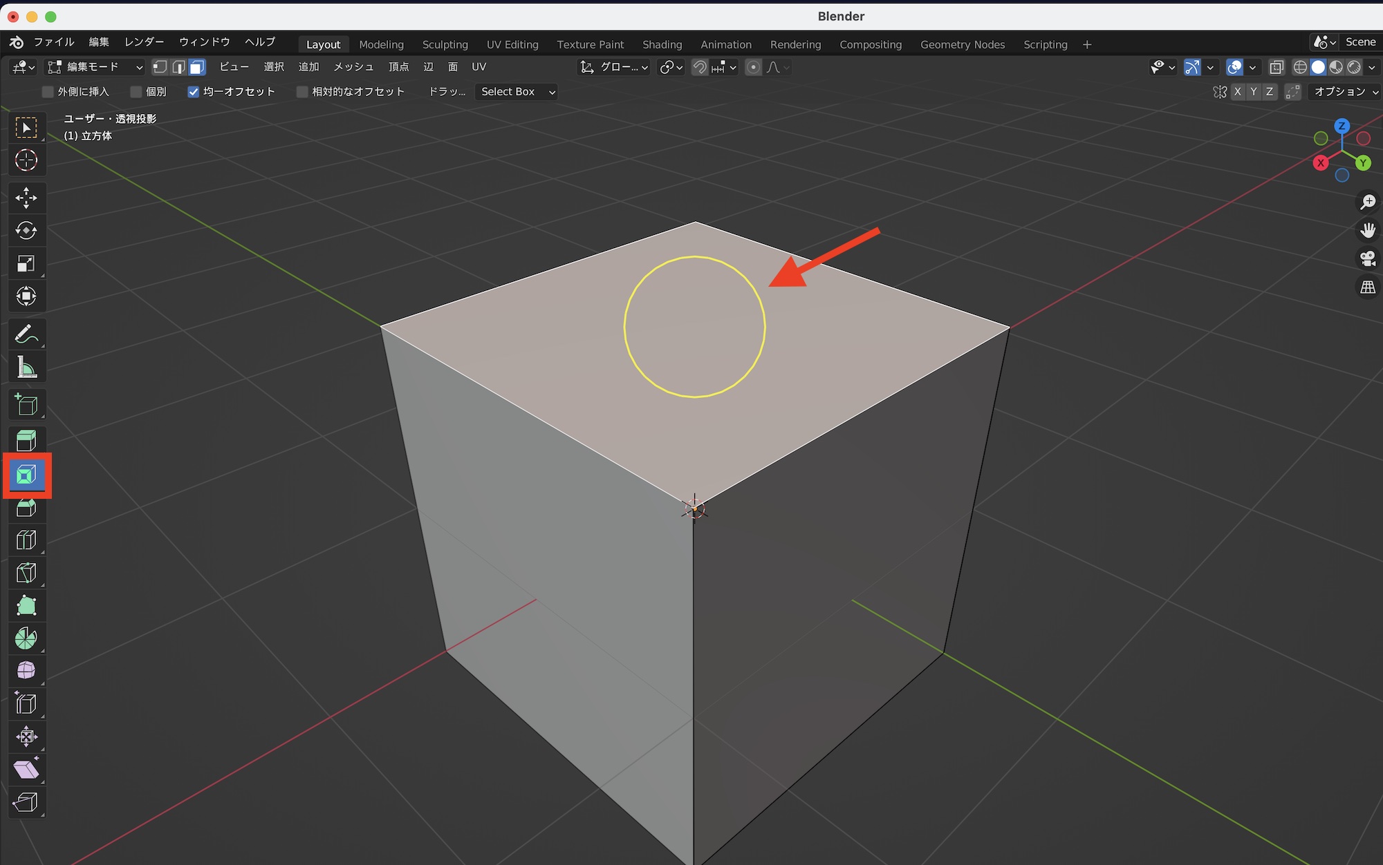This screenshot has height=865, width=1383.
Task: Click the X mirror axis button
Action: [1237, 92]
